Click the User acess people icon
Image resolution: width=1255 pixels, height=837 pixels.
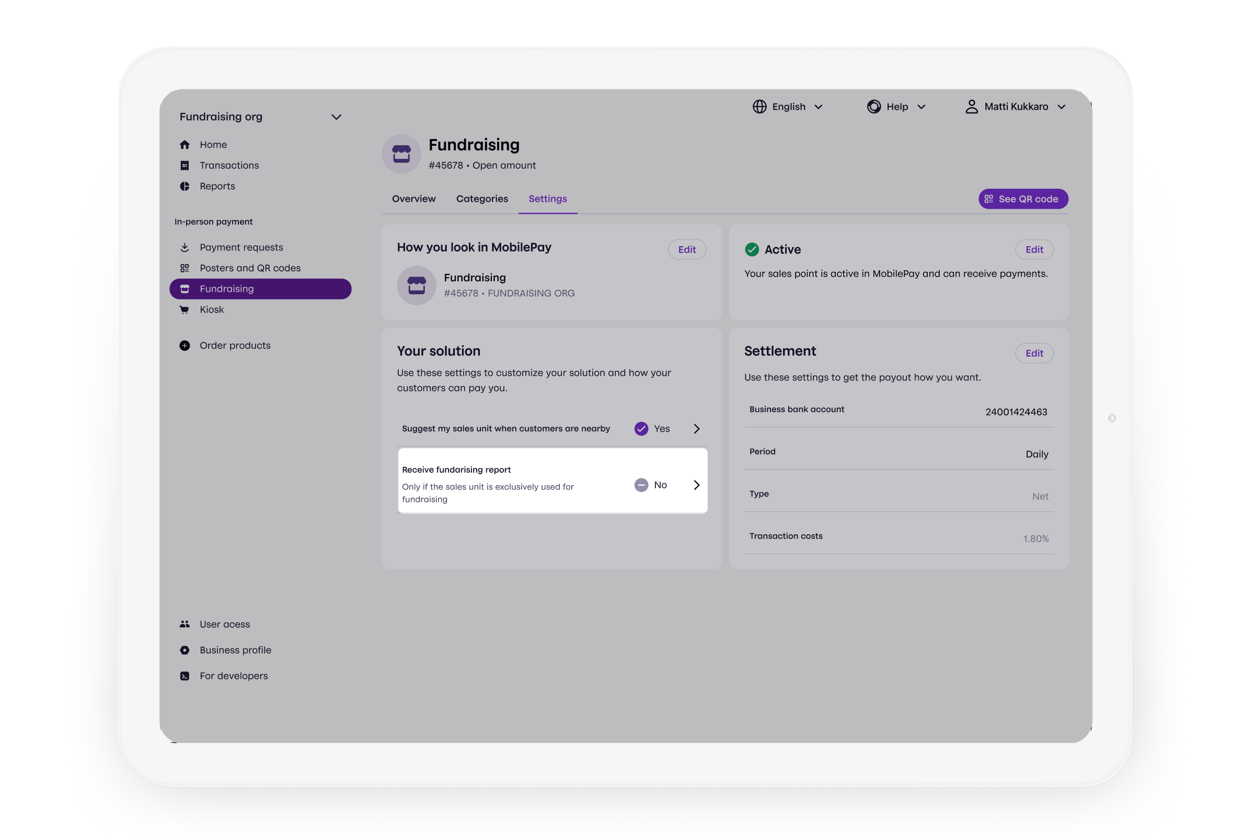tap(185, 624)
